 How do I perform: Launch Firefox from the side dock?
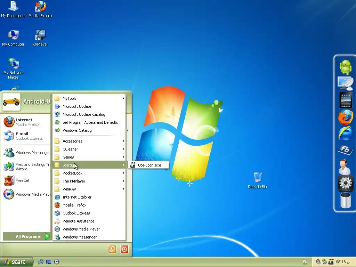[346, 117]
